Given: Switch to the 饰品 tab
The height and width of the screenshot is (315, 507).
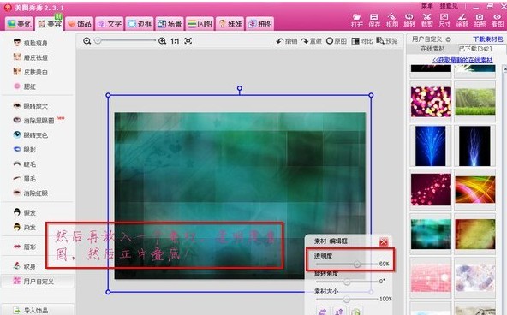Looking at the screenshot, I should click(x=80, y=24).
